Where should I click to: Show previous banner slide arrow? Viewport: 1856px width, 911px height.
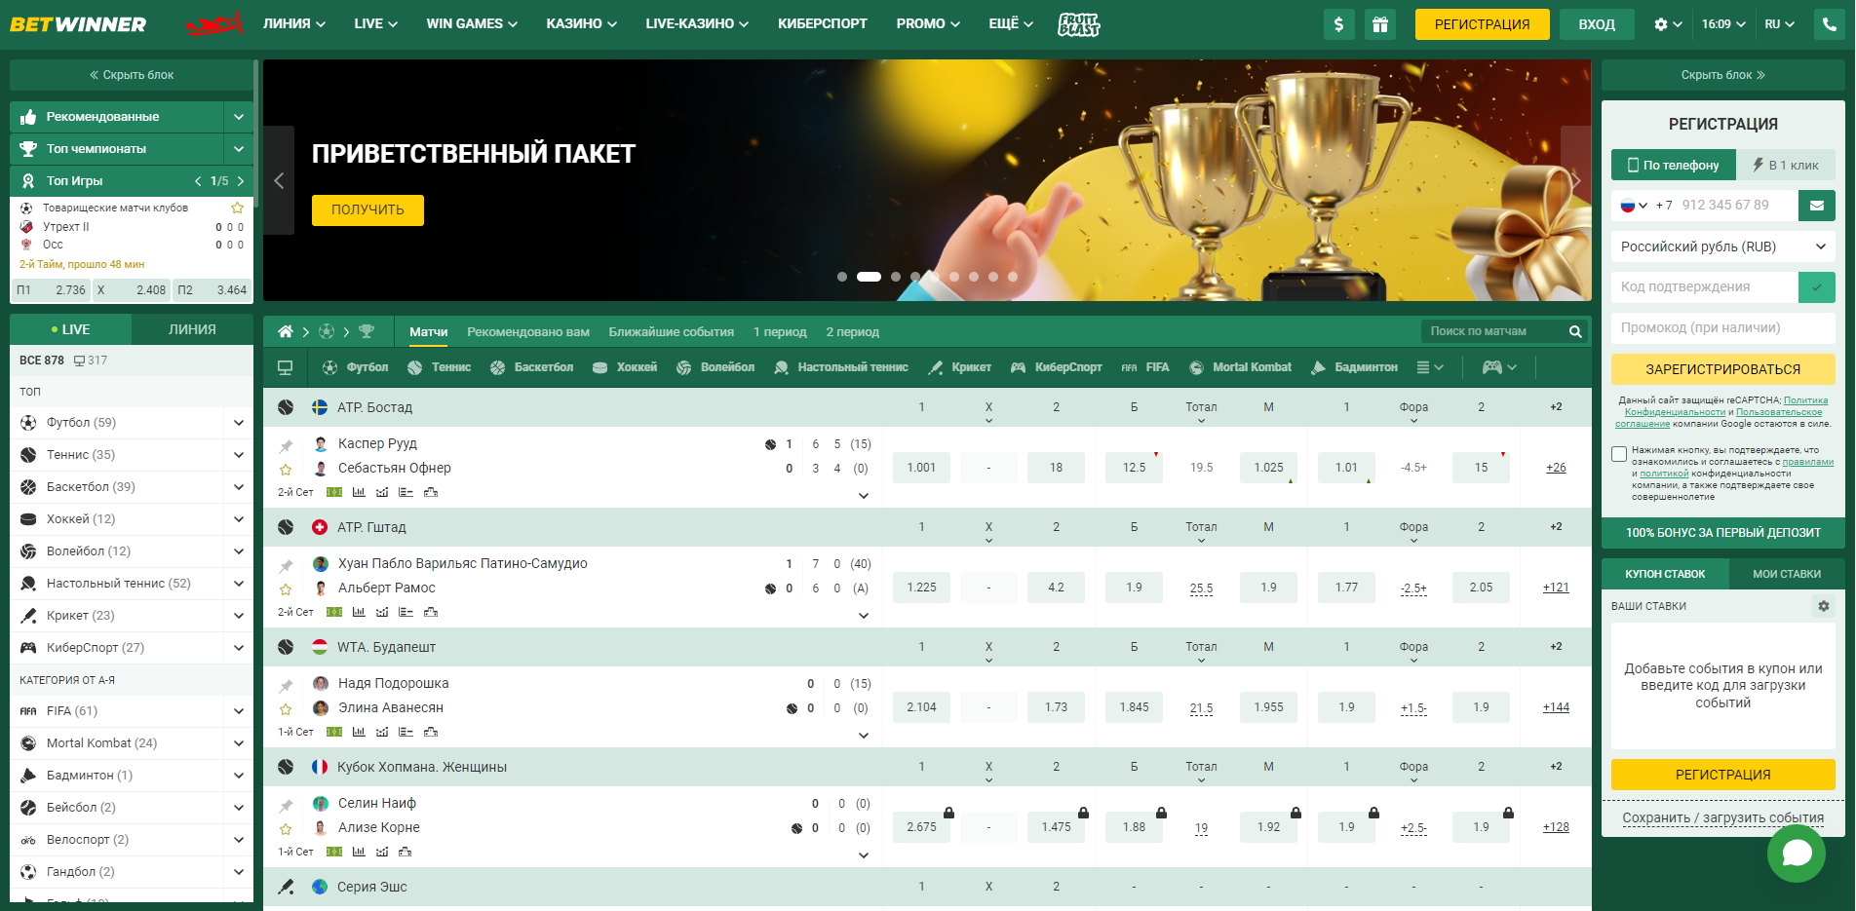click(x=279, y=180)
